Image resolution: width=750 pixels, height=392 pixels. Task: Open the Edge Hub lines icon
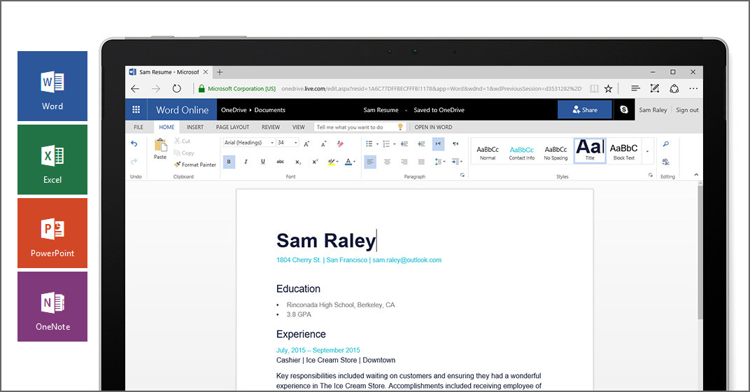pos(635,88)
